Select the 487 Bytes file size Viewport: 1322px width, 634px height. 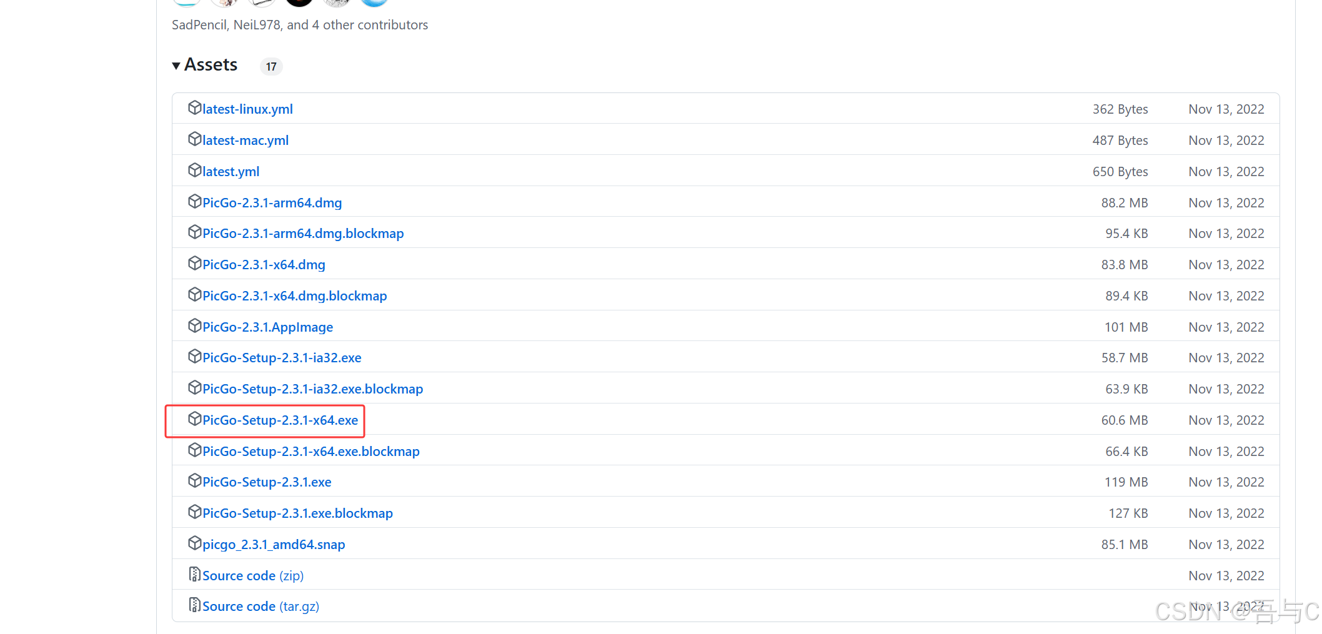(x=1120, y=141)
